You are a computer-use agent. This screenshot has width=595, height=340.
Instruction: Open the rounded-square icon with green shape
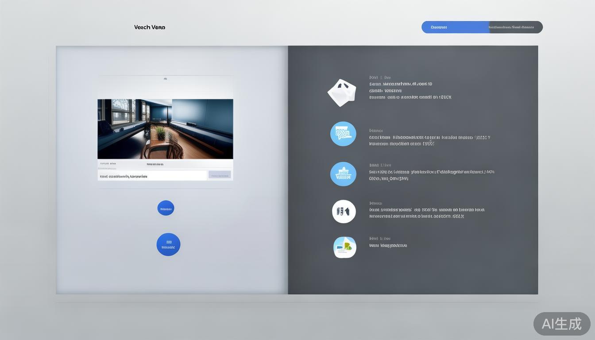344,247
